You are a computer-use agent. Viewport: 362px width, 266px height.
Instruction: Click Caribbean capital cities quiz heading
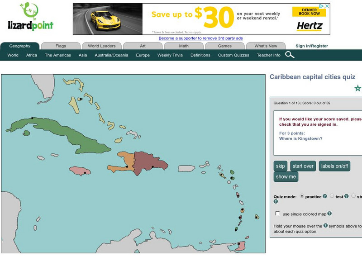click(312, 77)
